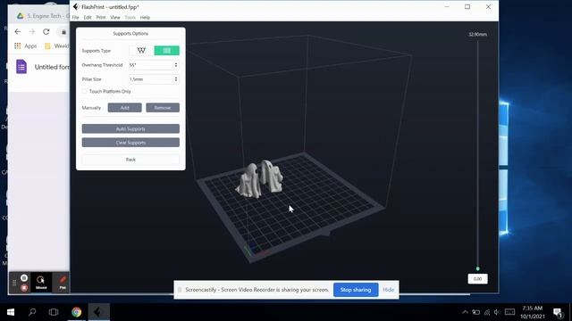Viewport: 572px width, 321px height.
Task: Click the Chrome forward arrow
Action: [32, 32]
